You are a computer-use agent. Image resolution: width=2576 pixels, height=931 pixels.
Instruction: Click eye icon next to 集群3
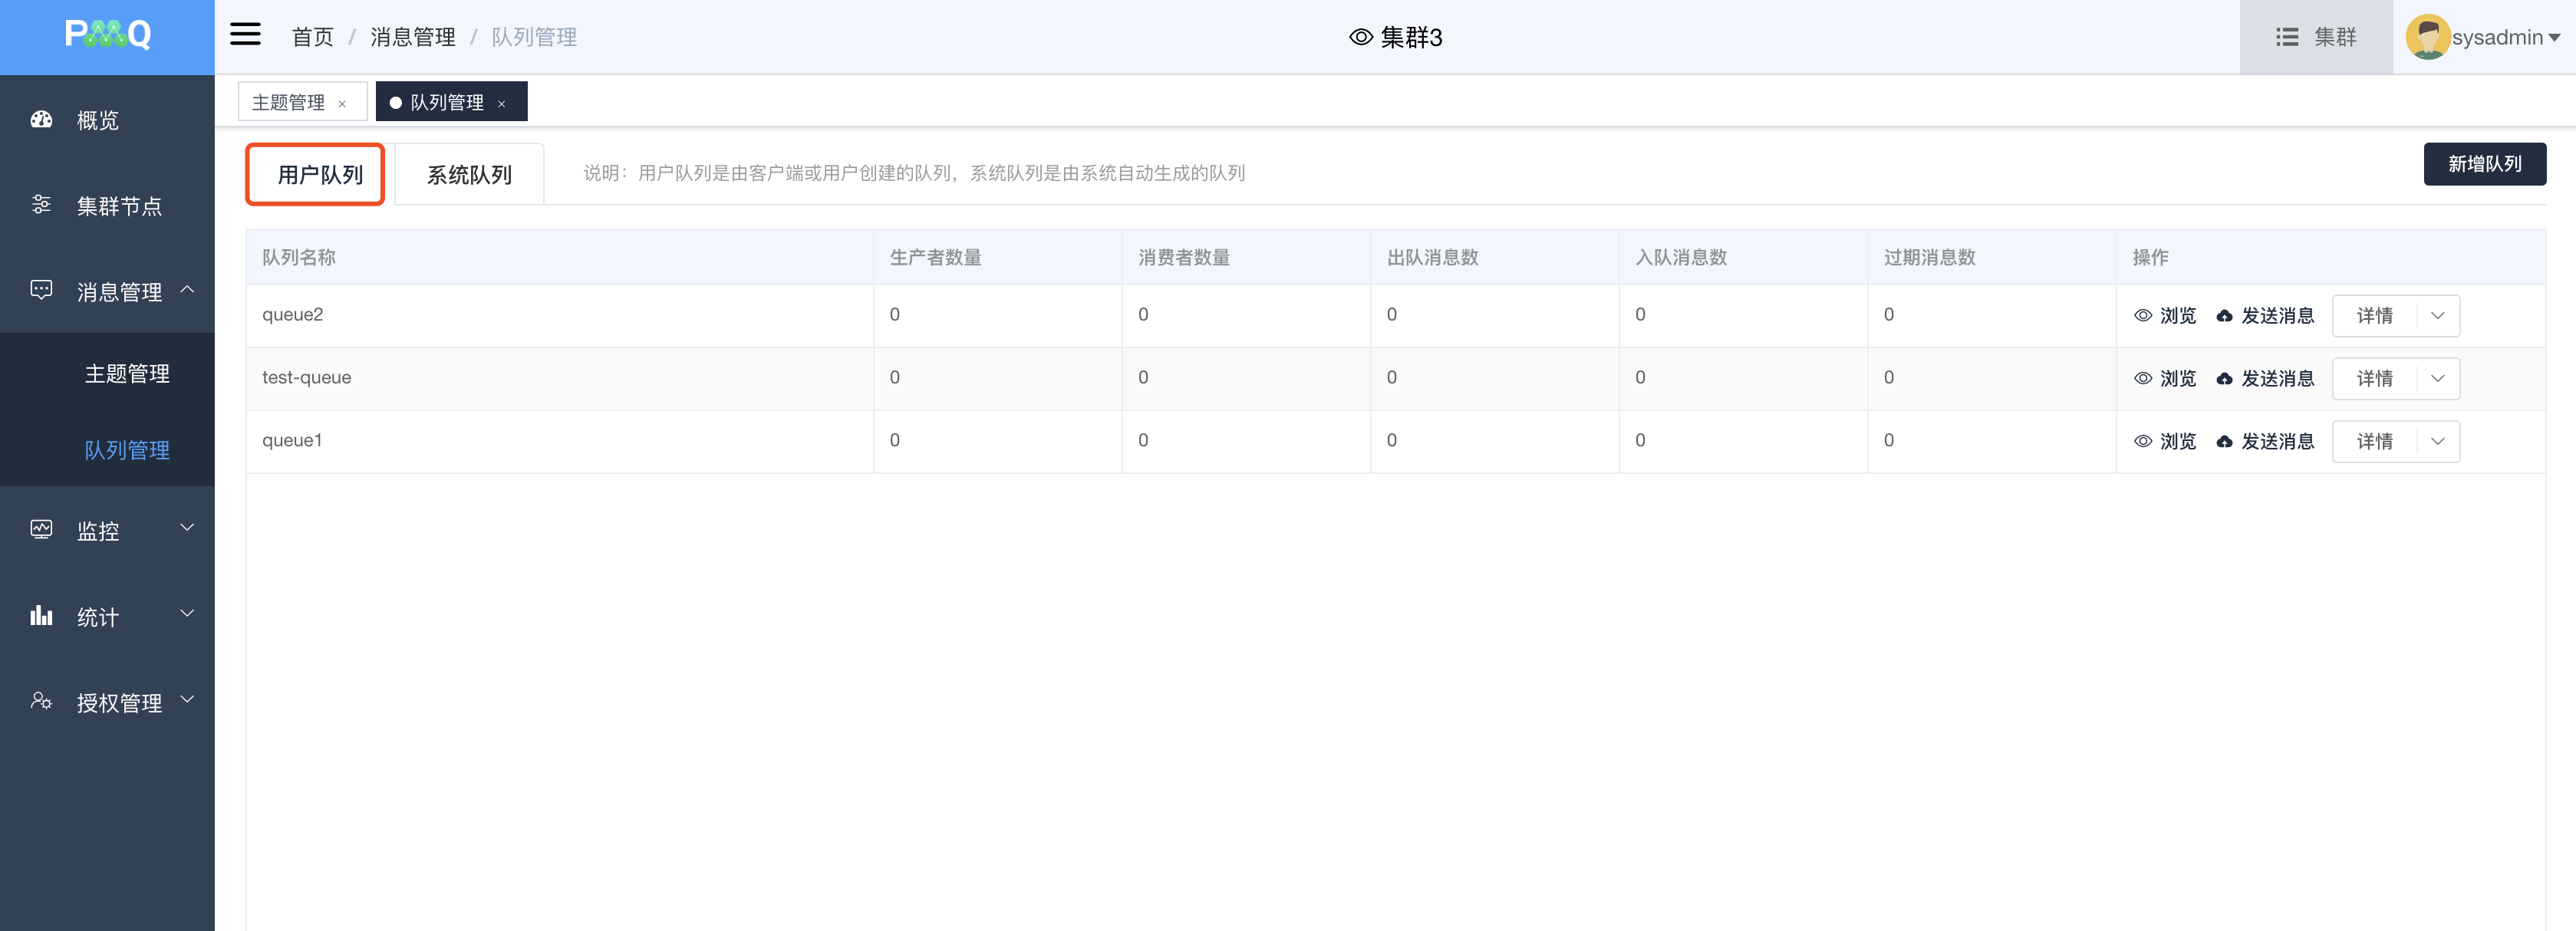click(1360, 37)
